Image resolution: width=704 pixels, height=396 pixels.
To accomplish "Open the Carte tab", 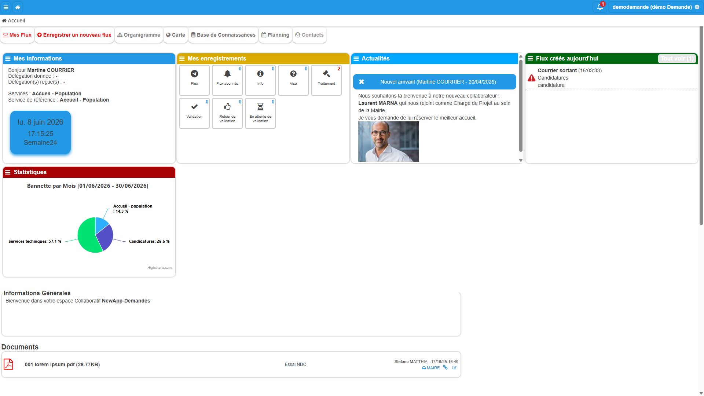I will [x=176, y=35].
